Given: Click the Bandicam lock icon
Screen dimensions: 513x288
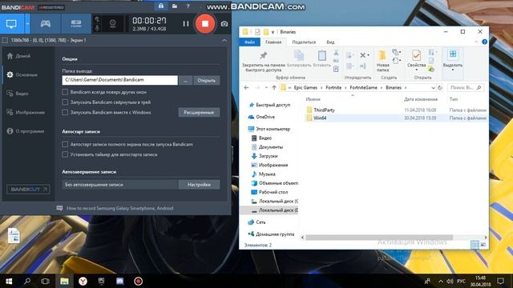Looking at the screenshot, I should pos(161,6).
